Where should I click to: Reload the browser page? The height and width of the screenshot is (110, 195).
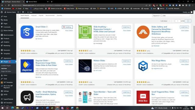9,5
